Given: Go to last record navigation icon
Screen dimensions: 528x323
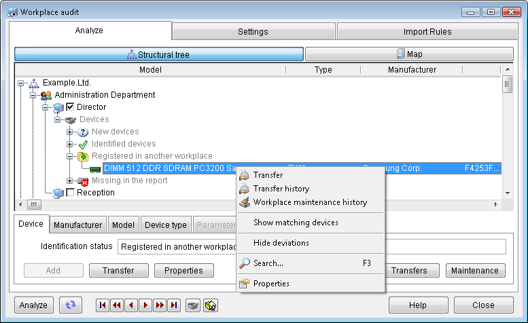Looking at the screenshot, I should (174, 305).
